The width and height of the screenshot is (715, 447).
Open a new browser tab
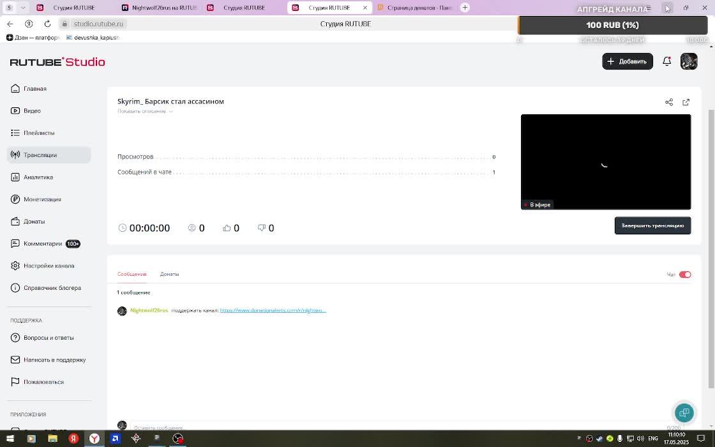click(465, 8)
